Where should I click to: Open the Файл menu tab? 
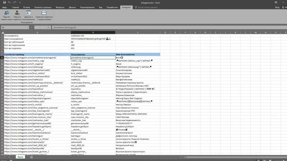(4, 7)
